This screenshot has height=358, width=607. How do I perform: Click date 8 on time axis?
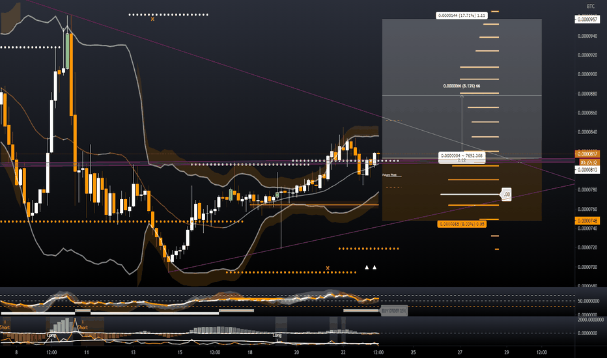[16, 352]
